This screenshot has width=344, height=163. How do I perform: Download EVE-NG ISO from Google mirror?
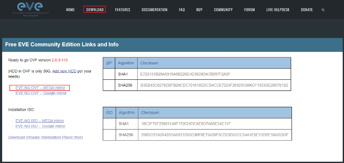click(40, 126)
